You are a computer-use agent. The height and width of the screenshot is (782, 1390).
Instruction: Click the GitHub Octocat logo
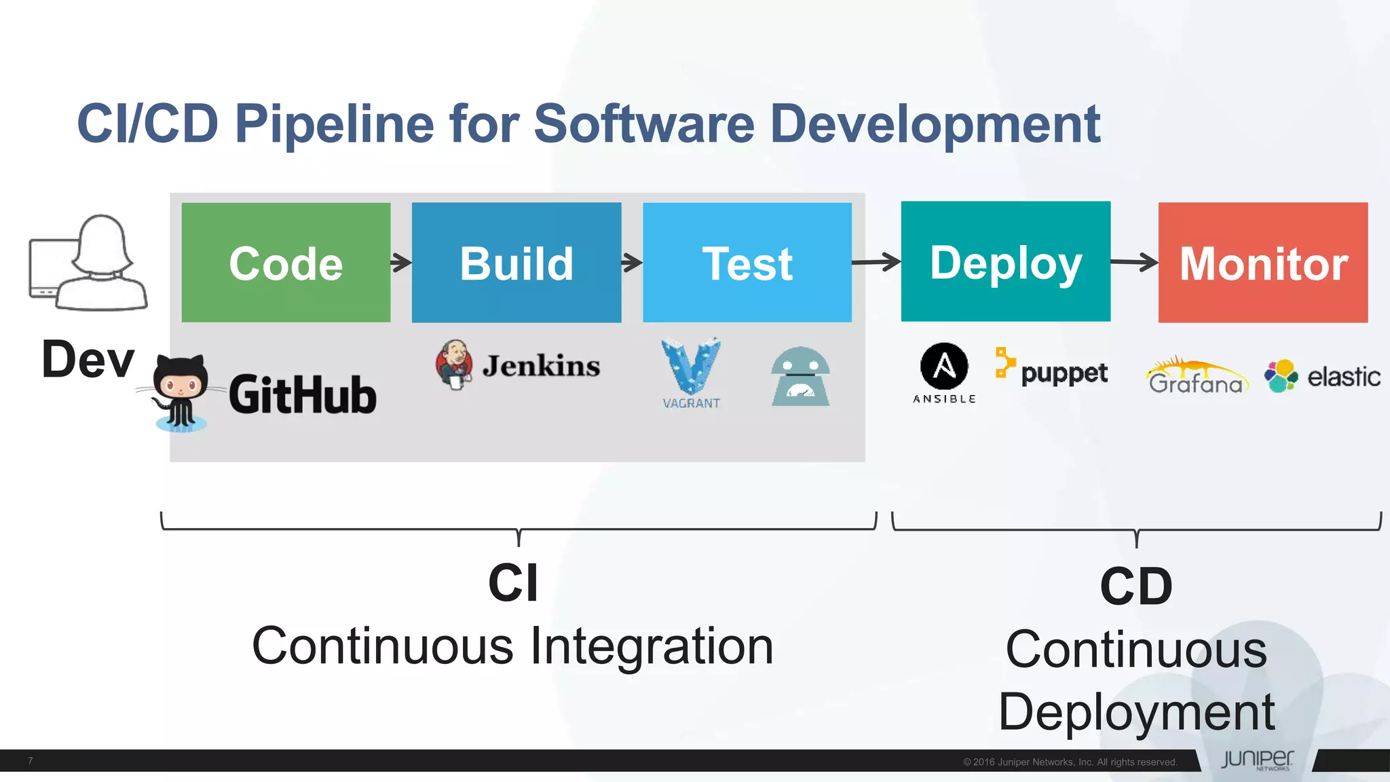(x=180, y=393)
